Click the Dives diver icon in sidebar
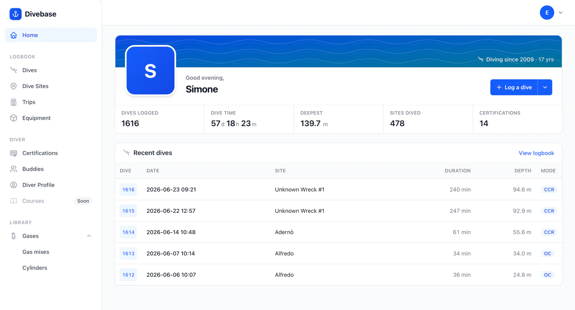The height and width of the screenshot is (310, 575). click(14, 70)
